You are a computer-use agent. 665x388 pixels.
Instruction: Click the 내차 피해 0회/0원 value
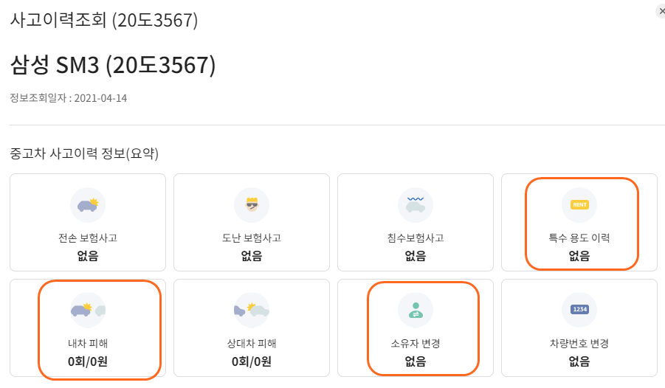click(88, 361)
